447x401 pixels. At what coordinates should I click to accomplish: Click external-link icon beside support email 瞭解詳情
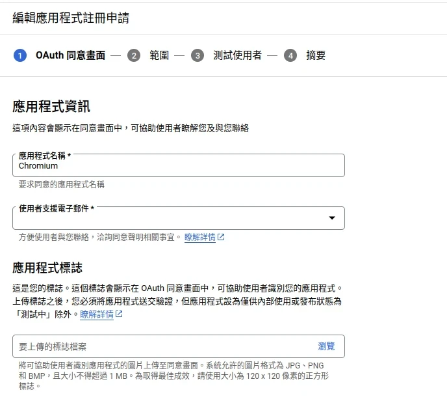coord(221,238)
